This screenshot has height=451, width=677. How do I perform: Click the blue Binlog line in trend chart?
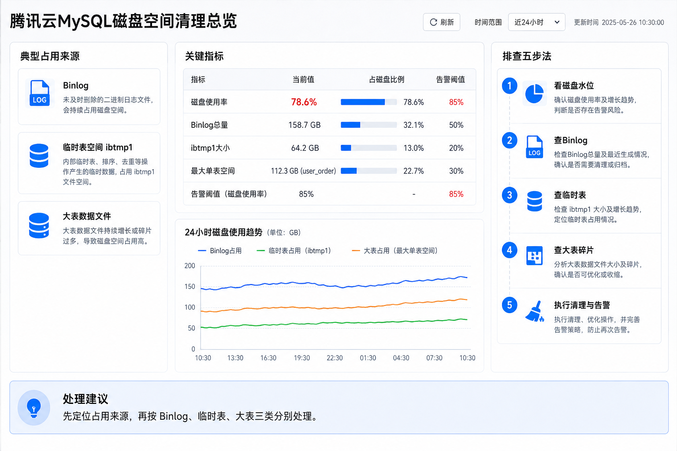click(334, 285)
